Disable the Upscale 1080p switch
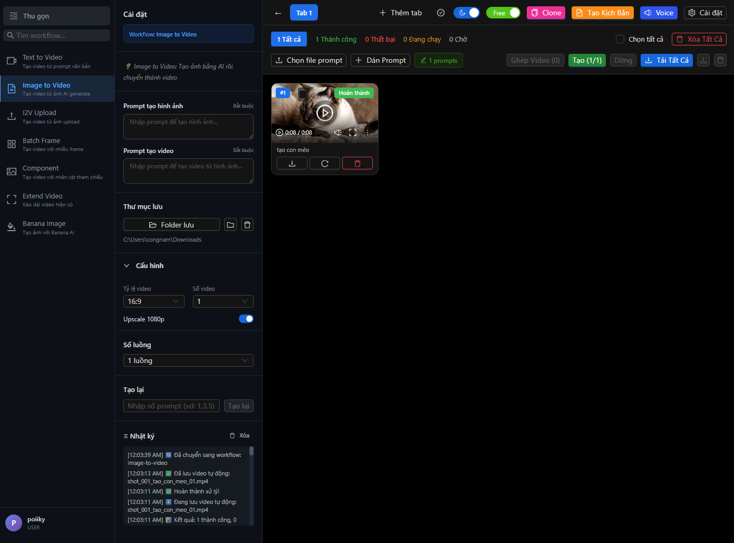734x543 pixels. (x=246, y=319)
